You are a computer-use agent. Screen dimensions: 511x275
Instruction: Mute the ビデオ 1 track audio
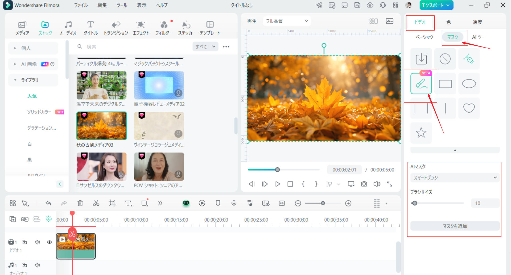point(38,242)
